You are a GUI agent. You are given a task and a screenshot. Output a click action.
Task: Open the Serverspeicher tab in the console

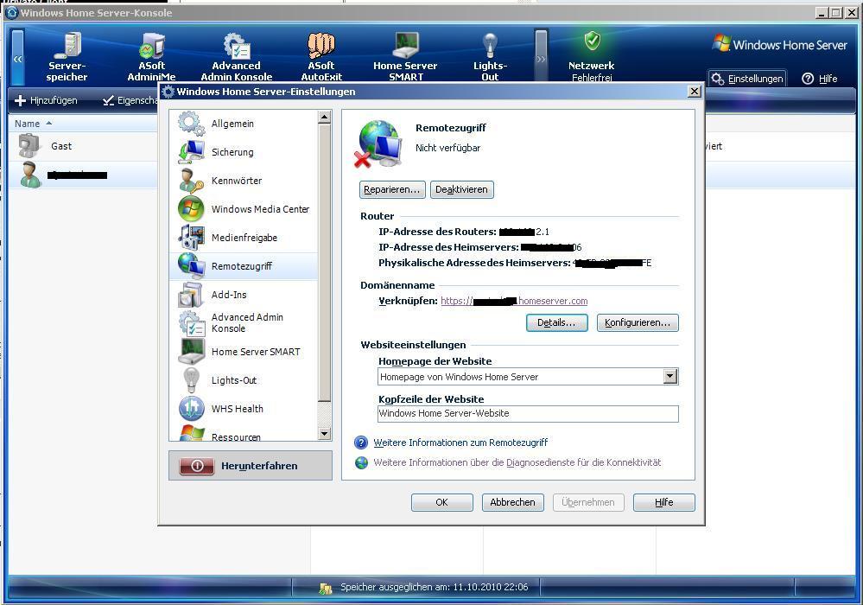tap(67, 57)
